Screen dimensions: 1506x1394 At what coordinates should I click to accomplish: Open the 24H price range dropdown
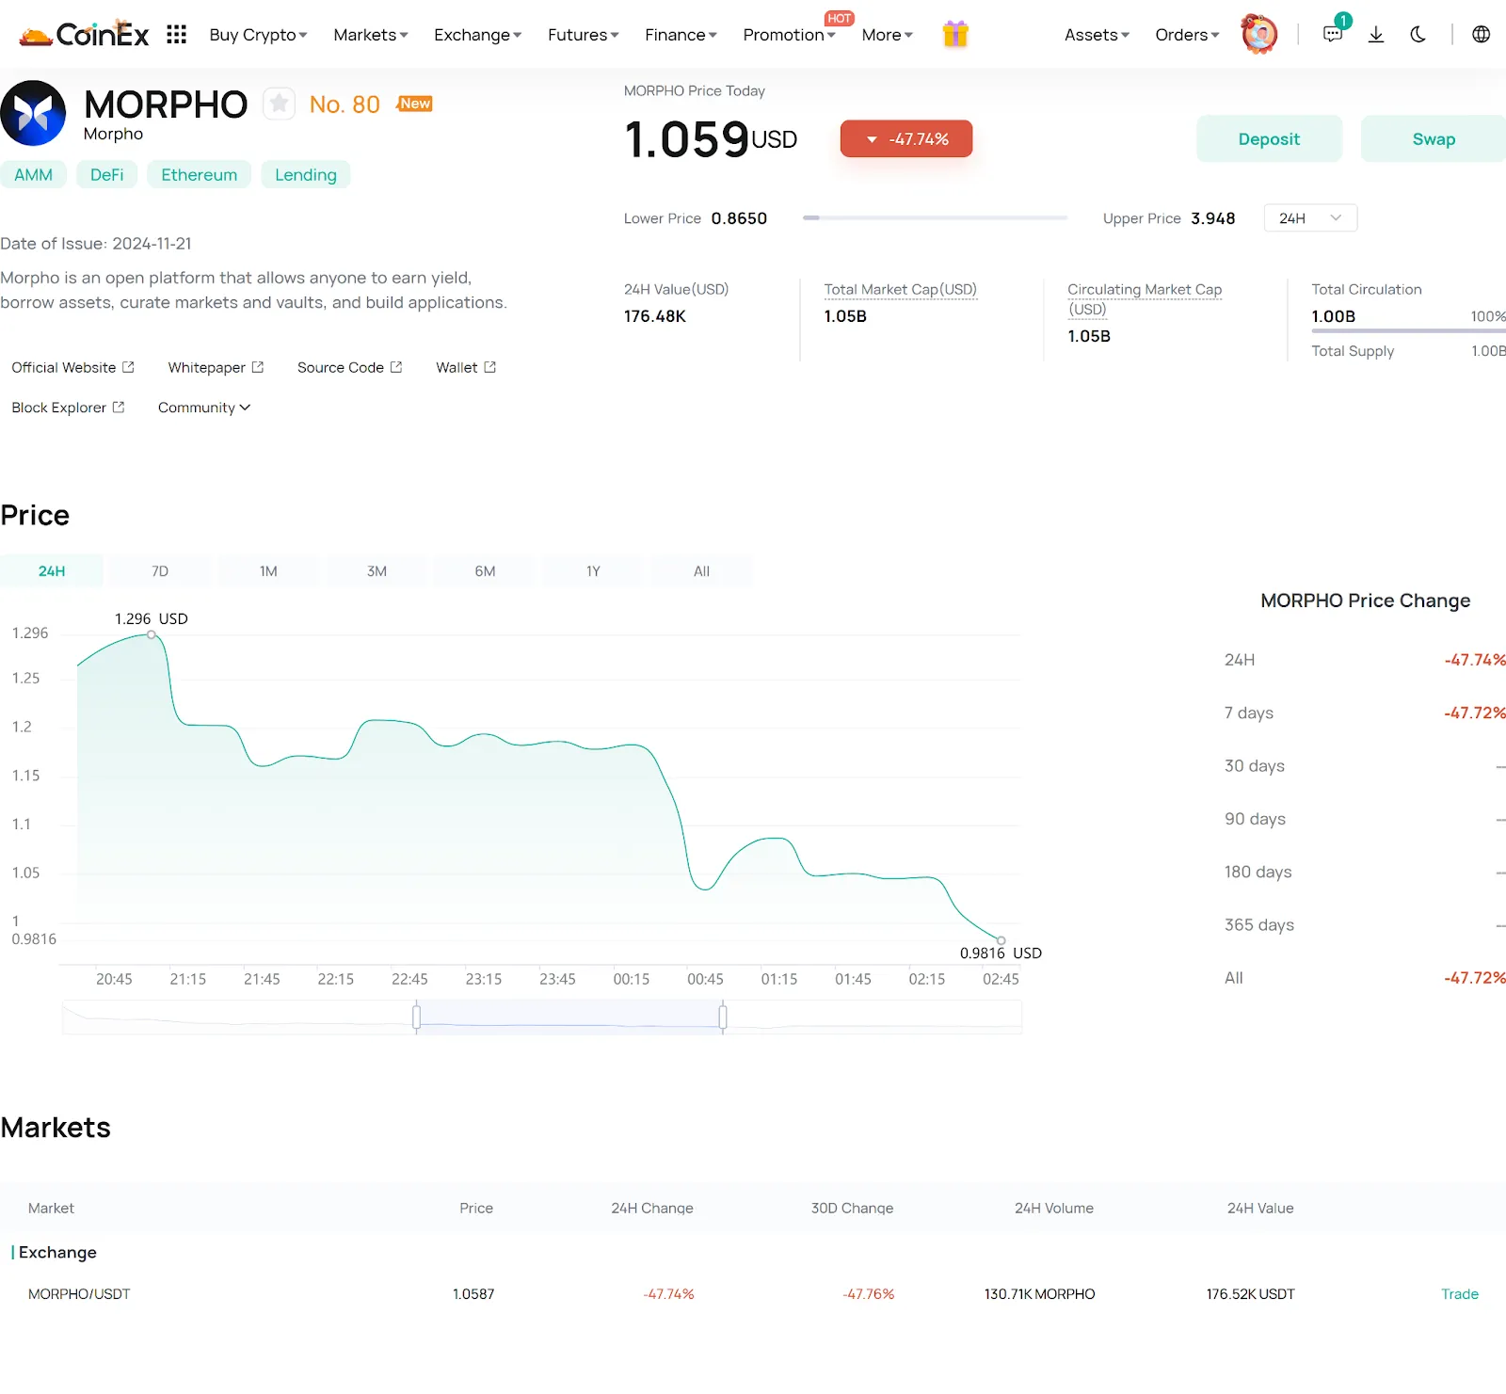(1310, 218)
